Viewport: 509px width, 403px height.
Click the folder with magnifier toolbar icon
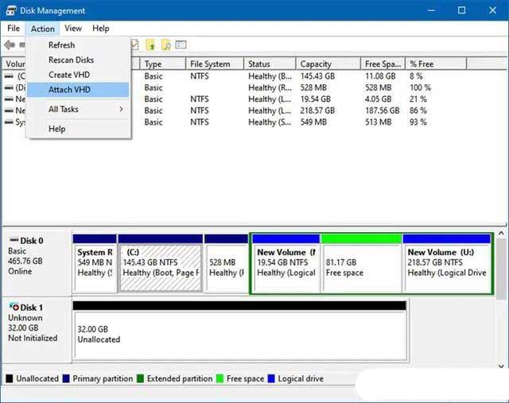click(x=166, y=45)
